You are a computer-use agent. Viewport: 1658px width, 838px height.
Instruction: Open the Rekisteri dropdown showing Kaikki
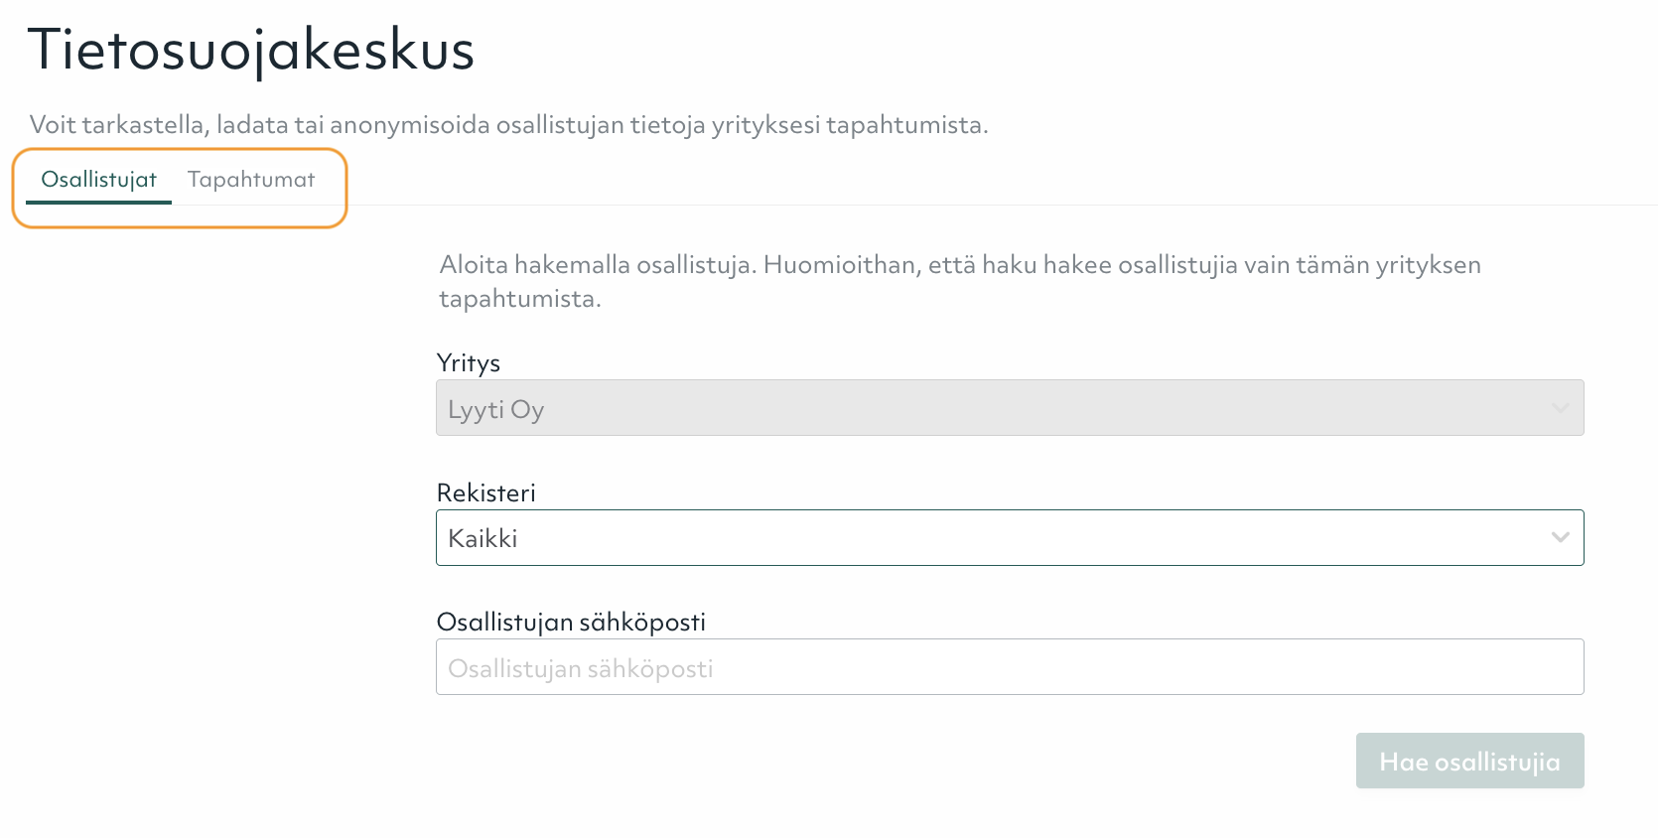[x=993, y=538]
